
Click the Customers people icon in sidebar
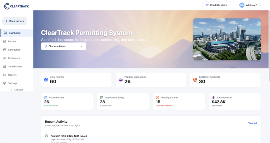click(x=5, y=58)
